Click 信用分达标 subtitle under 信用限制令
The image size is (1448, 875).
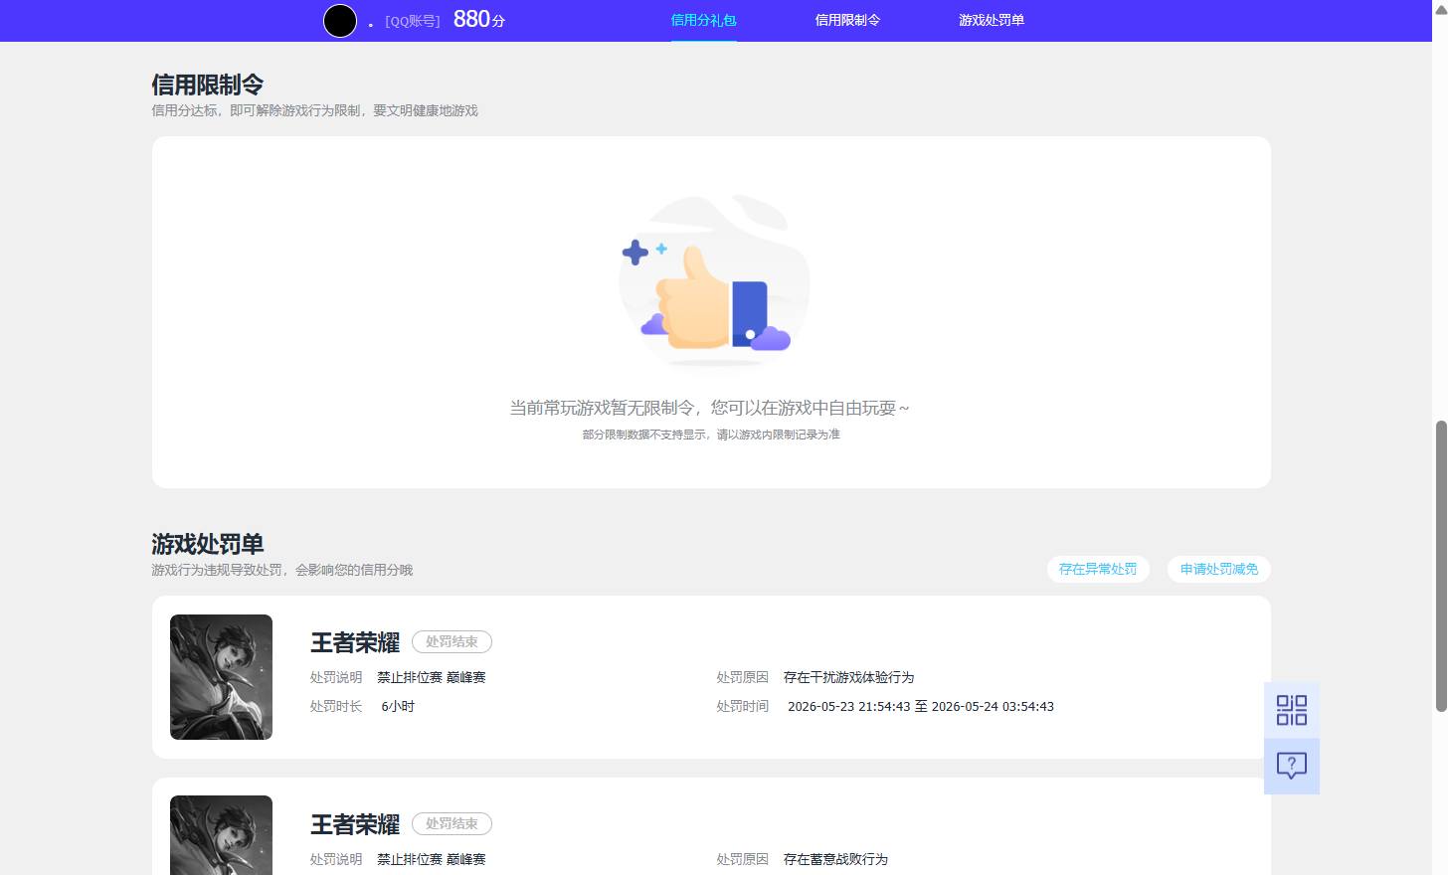click(314, 110)
